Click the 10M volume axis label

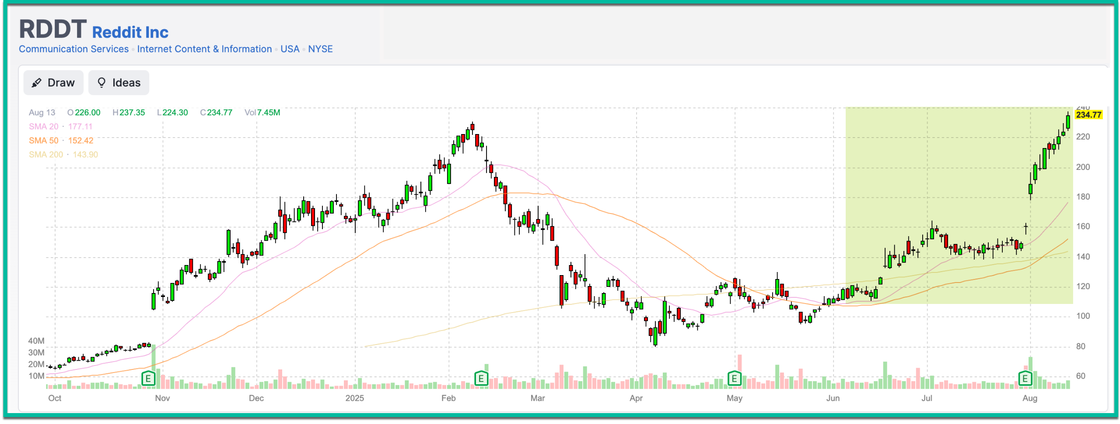[x=36, y=376]
